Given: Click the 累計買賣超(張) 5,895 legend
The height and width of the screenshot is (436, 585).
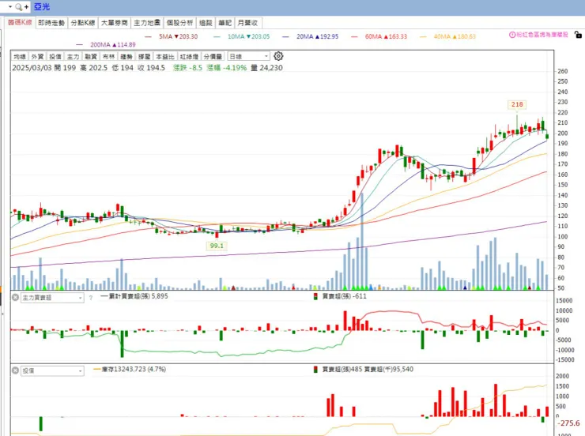Looking at the screenshot, I should pyautogui.click(x=134, y=296).
